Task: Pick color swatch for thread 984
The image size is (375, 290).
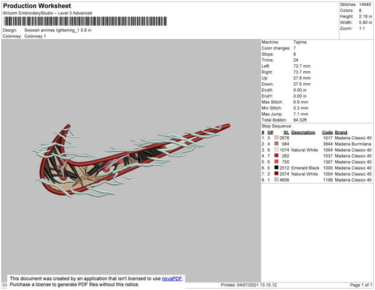Action: [x=276, y=144]
